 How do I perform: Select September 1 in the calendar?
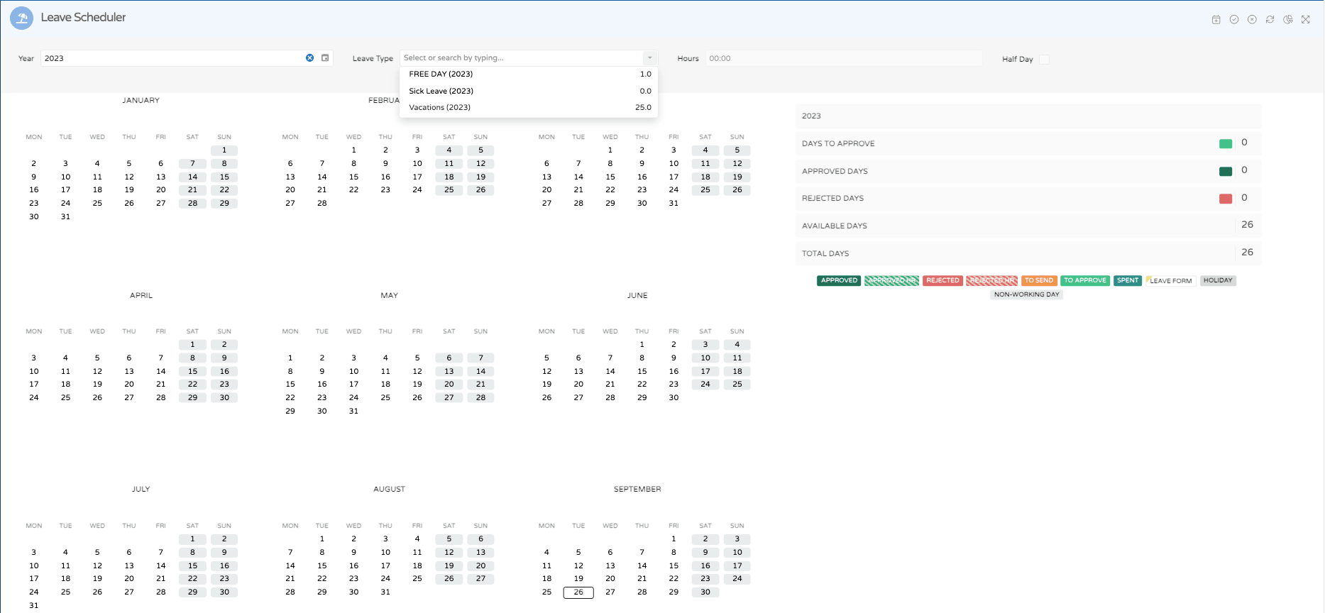pos(674,539)
